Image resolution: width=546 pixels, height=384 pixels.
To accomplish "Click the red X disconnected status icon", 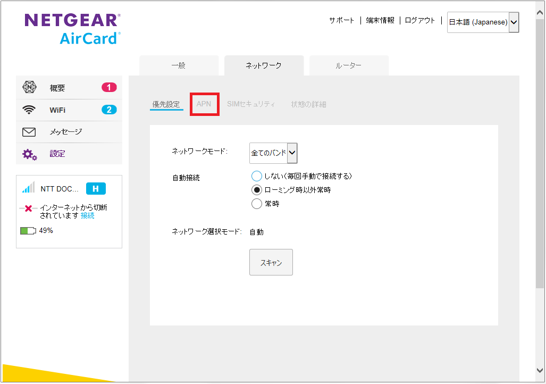I will (x=29, y=208).
